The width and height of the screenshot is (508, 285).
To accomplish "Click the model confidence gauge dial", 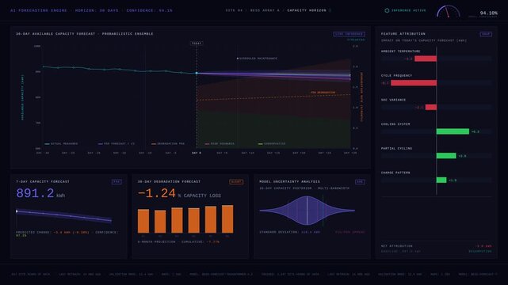I will click(x=448, y=11).
